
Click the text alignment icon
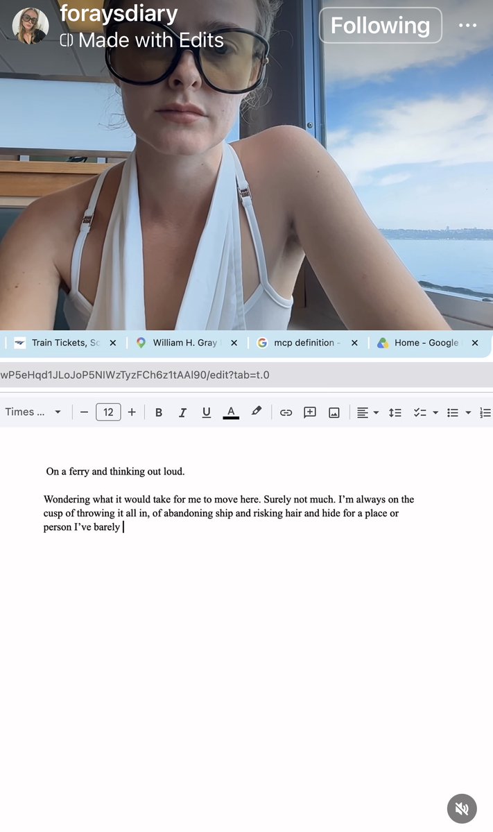coord(363,412)
